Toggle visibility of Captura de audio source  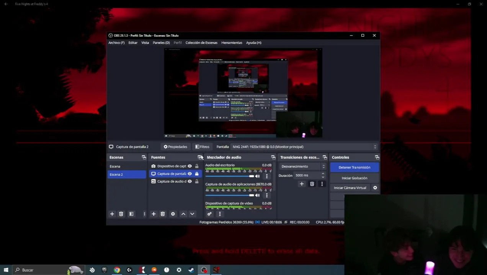[190, 181]
